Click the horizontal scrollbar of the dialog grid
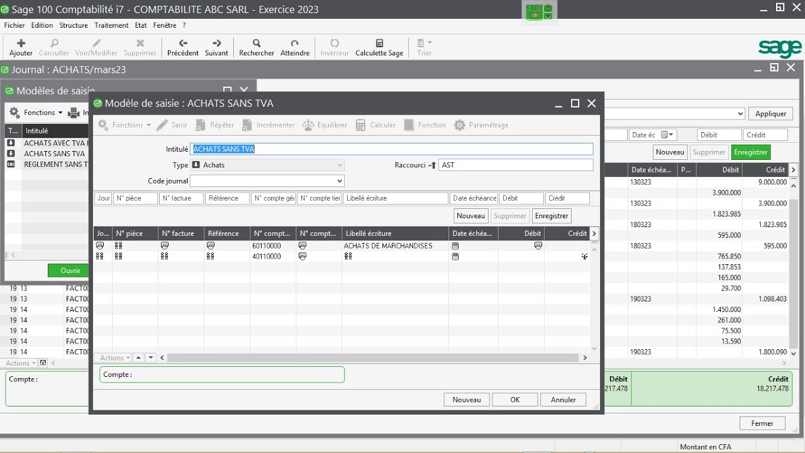Image resolution: width=805 pixels, height=453 pixels. tap(373, 357)
